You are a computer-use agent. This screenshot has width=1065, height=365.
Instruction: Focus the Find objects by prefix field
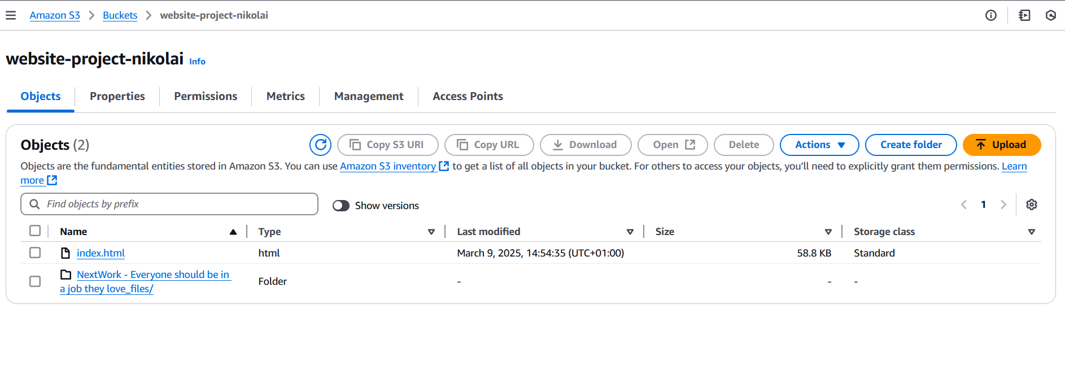tap(169, 204)
